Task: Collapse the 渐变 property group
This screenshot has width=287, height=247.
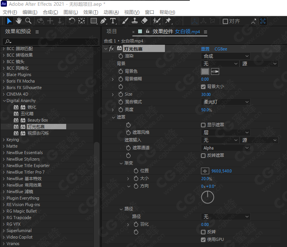Action: [121, 163]
